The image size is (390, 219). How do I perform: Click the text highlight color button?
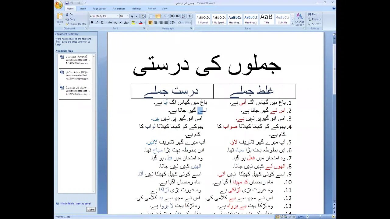pos(133,23)
